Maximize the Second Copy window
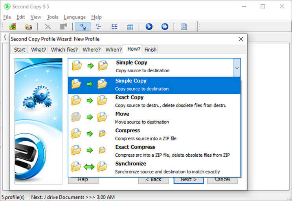Screen dimensions: 292x201 pos(263,7)
